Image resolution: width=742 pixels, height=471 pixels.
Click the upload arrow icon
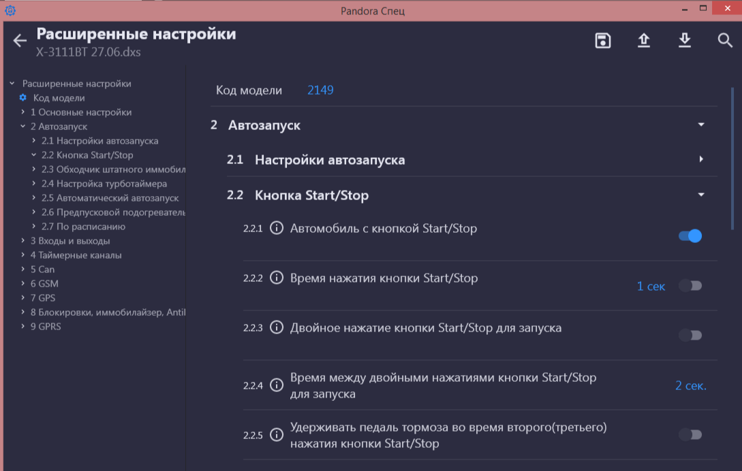point(643,41)
